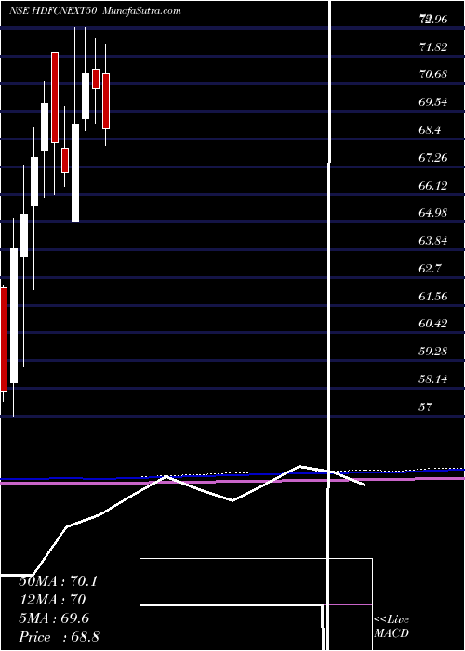Screen dimensions: 465x651
Task: Click the tall red candlestick near 71.82
Action: (55, 98)
